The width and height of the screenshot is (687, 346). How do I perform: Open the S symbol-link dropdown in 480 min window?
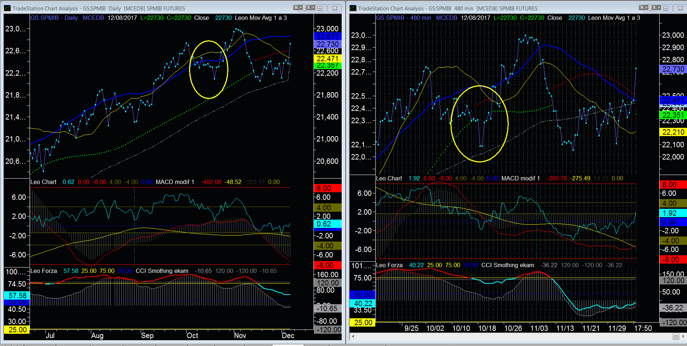643,8
